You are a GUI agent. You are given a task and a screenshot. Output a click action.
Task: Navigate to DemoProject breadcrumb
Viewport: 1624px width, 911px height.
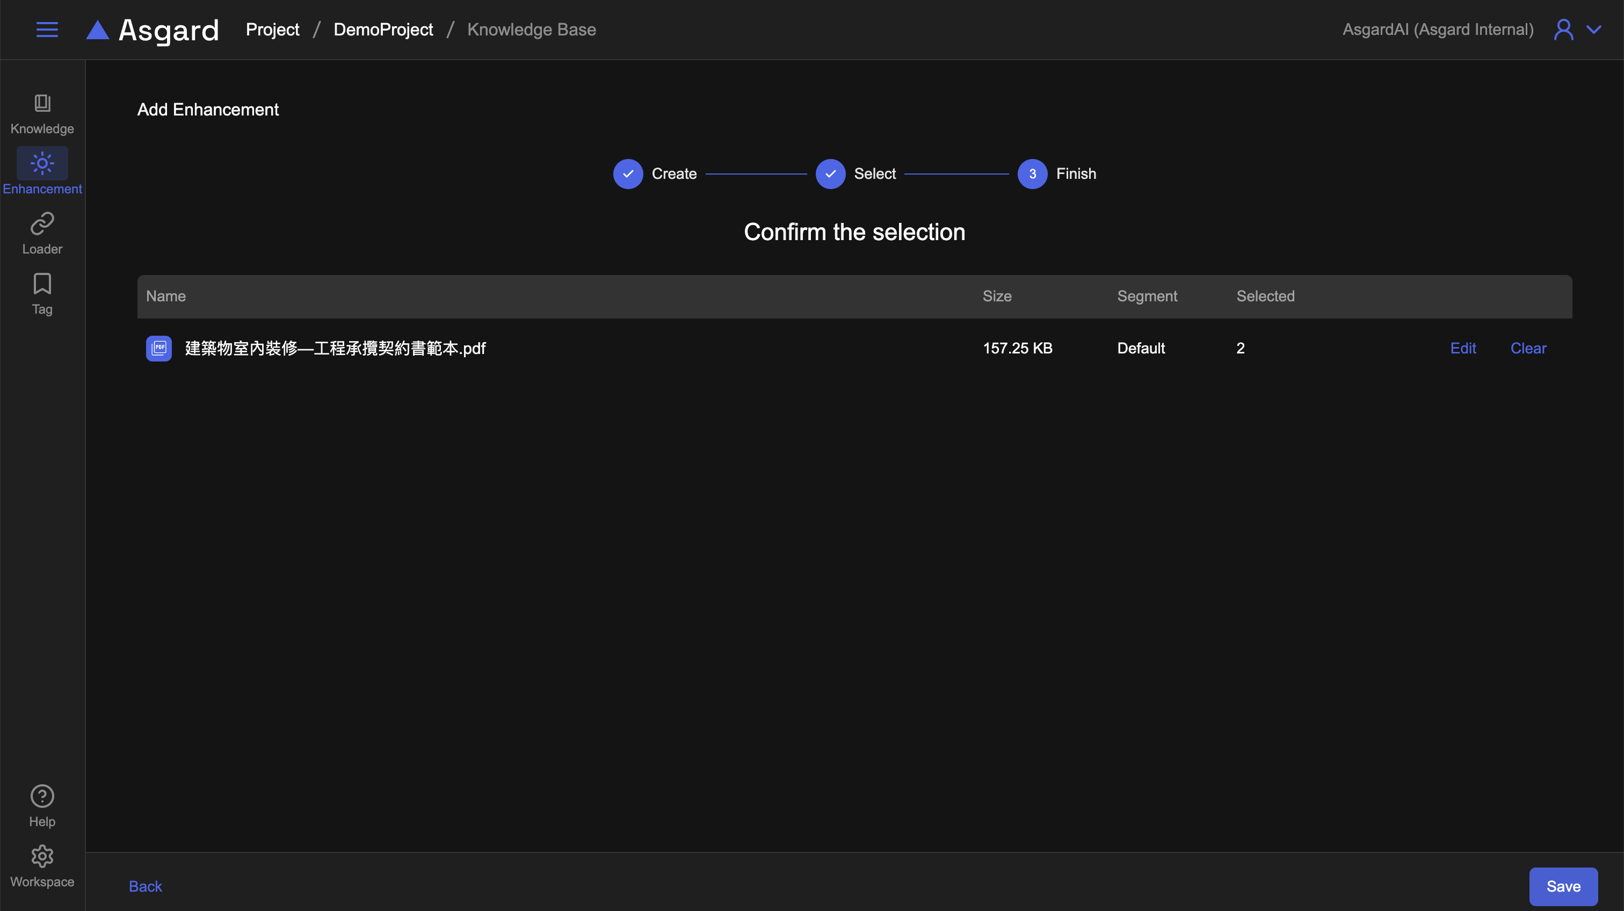click(x=383, y=30)
